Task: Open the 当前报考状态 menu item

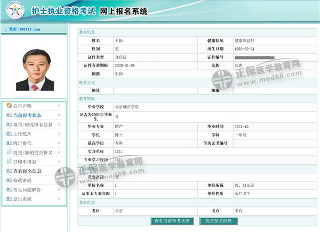Action: pyautogui.click(x=28, y=115)
